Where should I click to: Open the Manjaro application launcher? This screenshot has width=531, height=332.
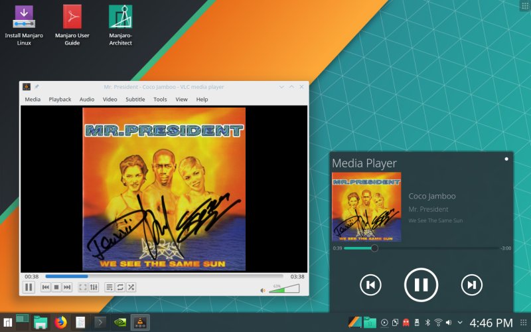point(7,322)
